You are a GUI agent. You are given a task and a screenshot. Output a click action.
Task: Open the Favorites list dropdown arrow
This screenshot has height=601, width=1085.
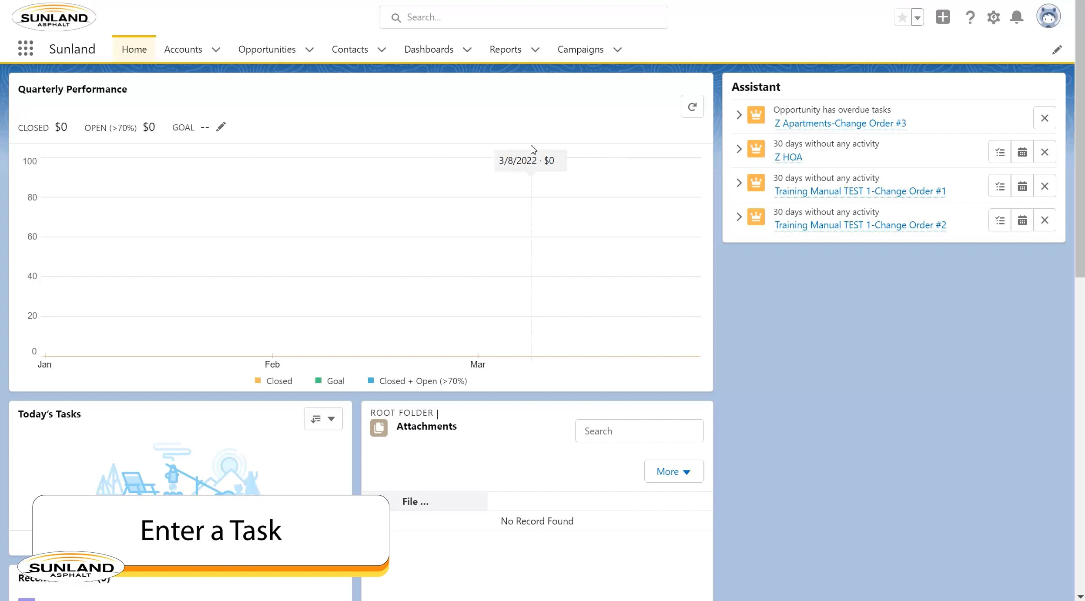[x=918, y=17]
